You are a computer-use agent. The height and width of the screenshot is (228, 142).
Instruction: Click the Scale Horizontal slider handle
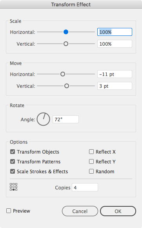[x=66, y=32]
